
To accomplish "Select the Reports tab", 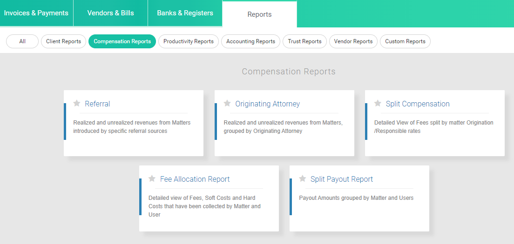I will coord(260,14).
